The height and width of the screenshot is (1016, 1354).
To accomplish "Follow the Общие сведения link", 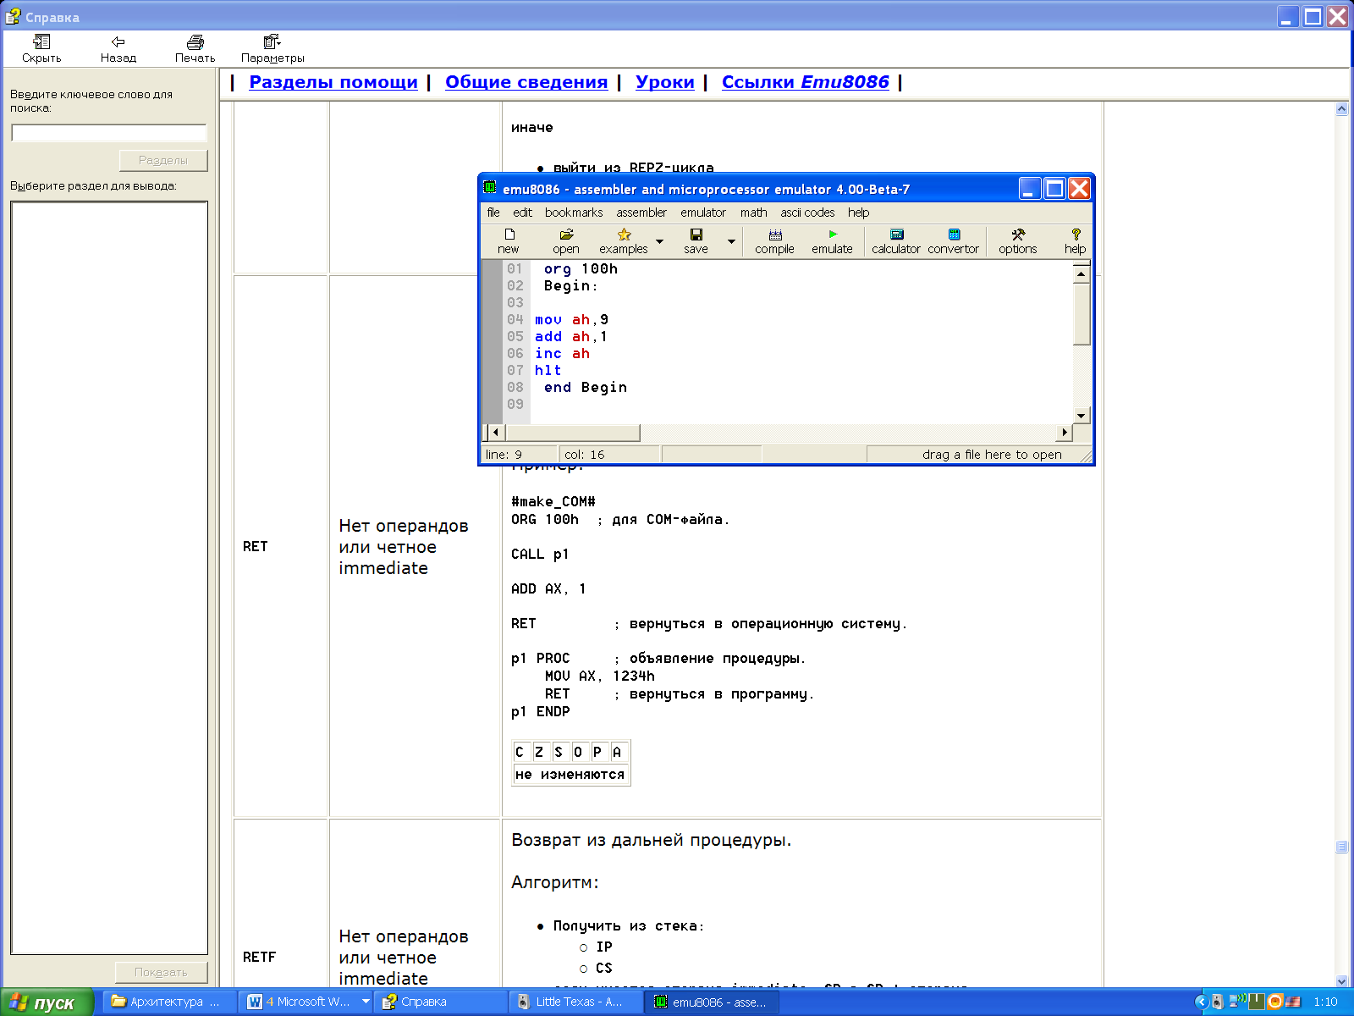I will [526, 82].
